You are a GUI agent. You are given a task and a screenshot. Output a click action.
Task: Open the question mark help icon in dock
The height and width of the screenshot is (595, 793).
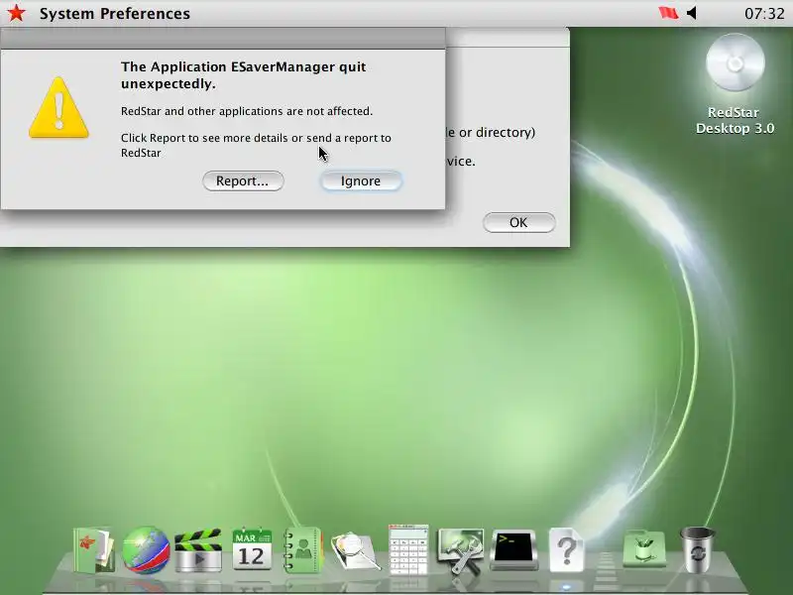pos(566,550)
